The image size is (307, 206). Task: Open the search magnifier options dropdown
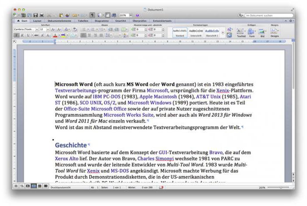point(241,15)
